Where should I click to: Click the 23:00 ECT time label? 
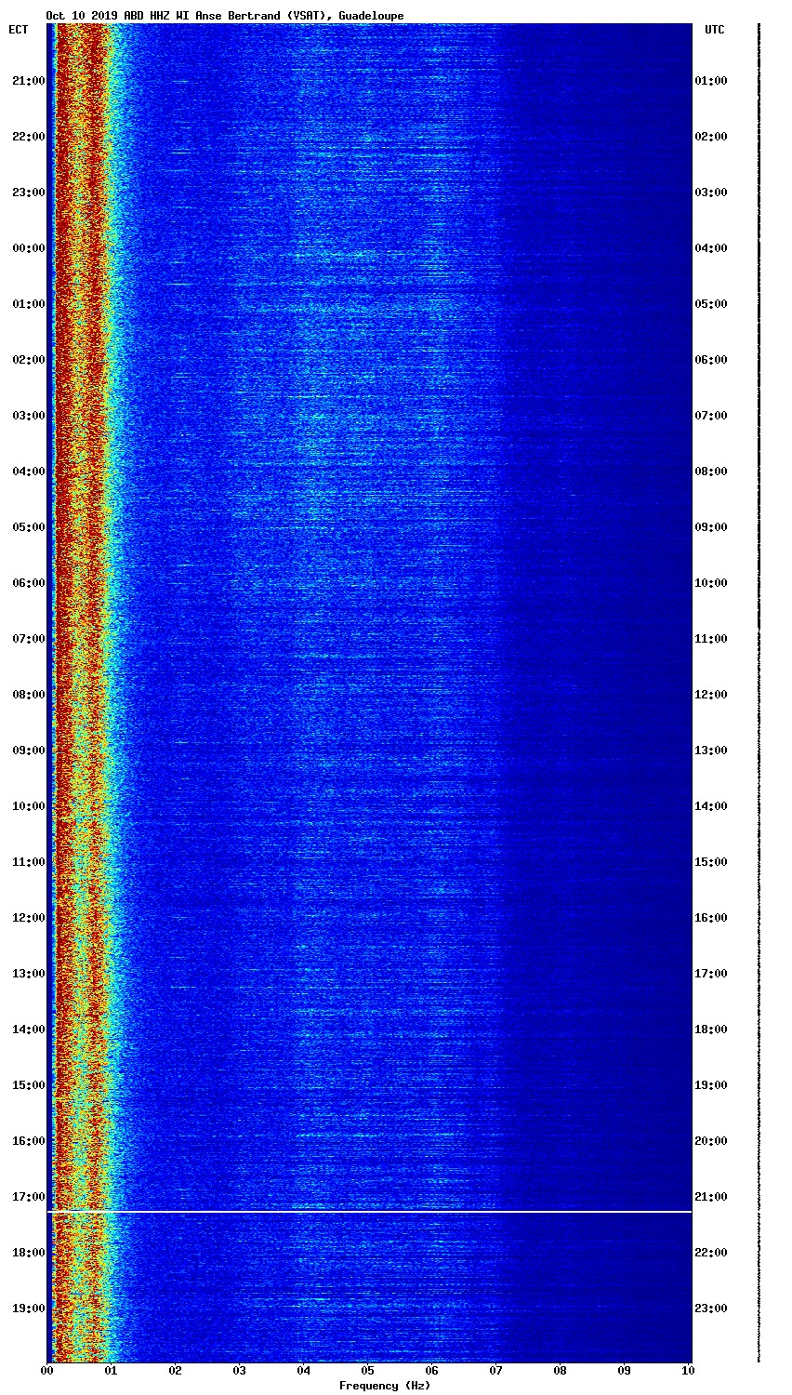pos(28,193)
